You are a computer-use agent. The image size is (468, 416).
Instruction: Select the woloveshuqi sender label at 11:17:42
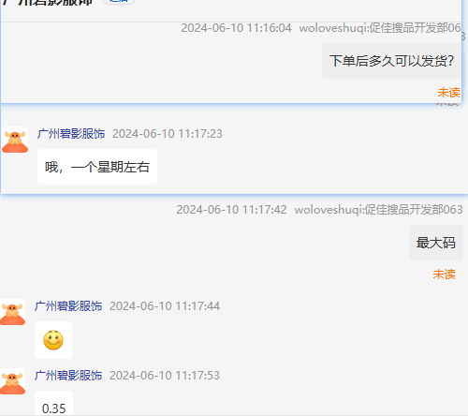(x=378, y=210)
